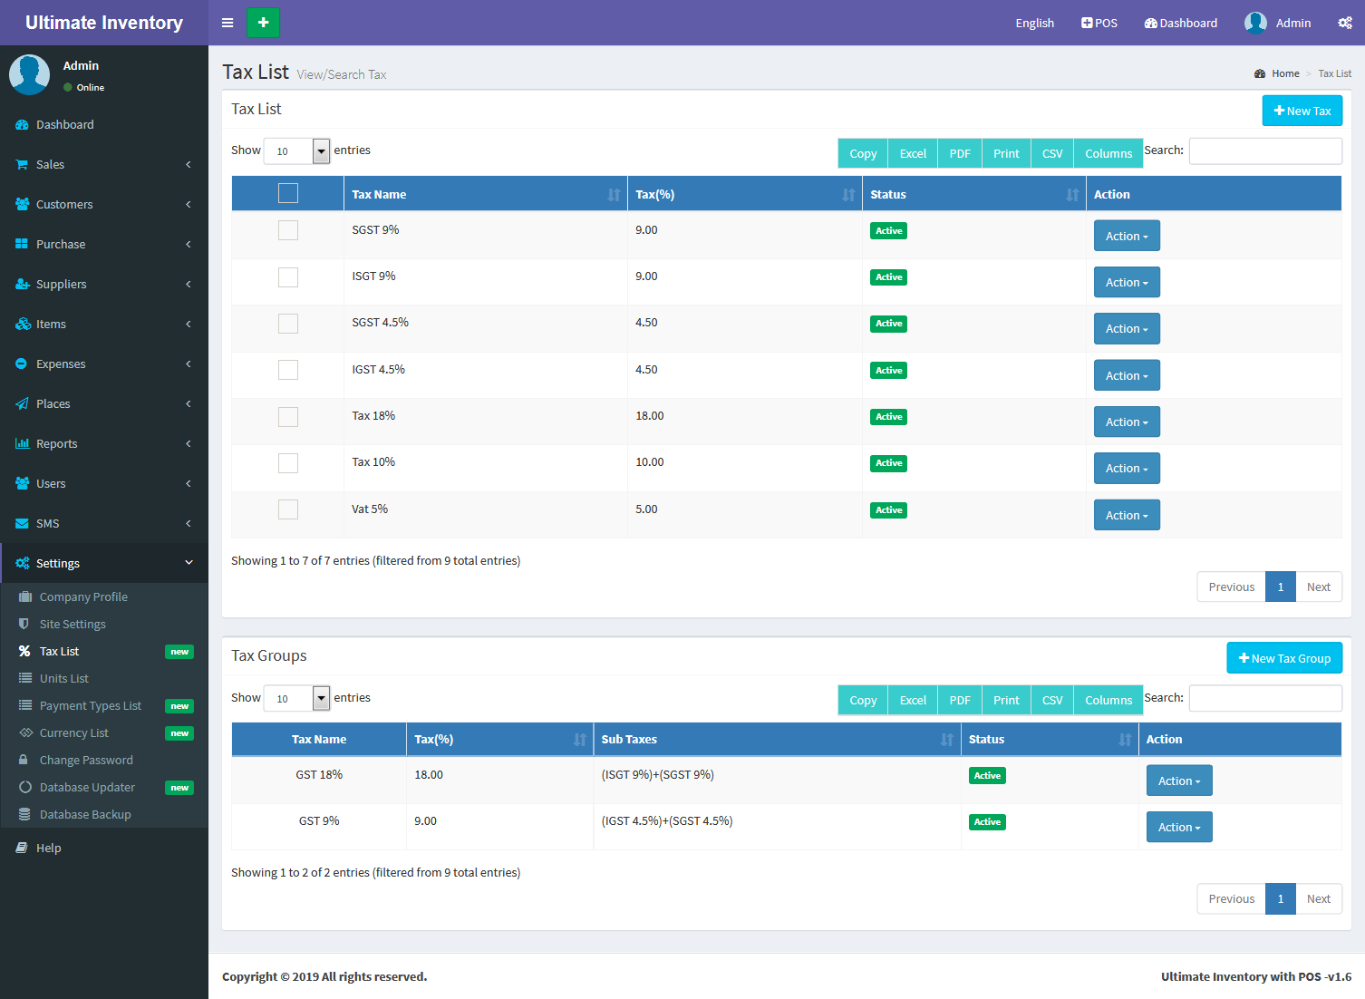Click the green plus quick-add icon

point(263,23)
